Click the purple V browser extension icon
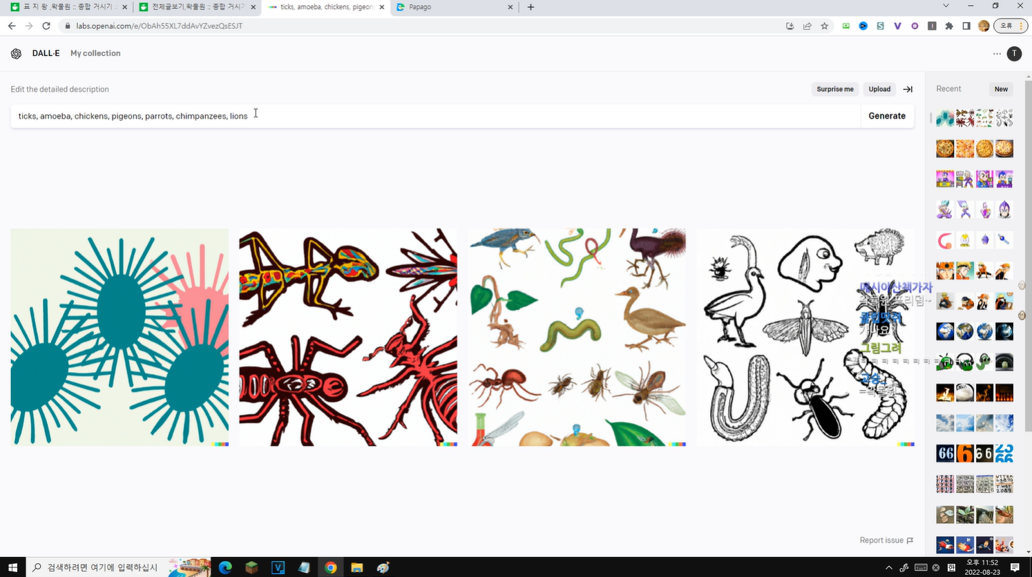 (x=897, y=26)
